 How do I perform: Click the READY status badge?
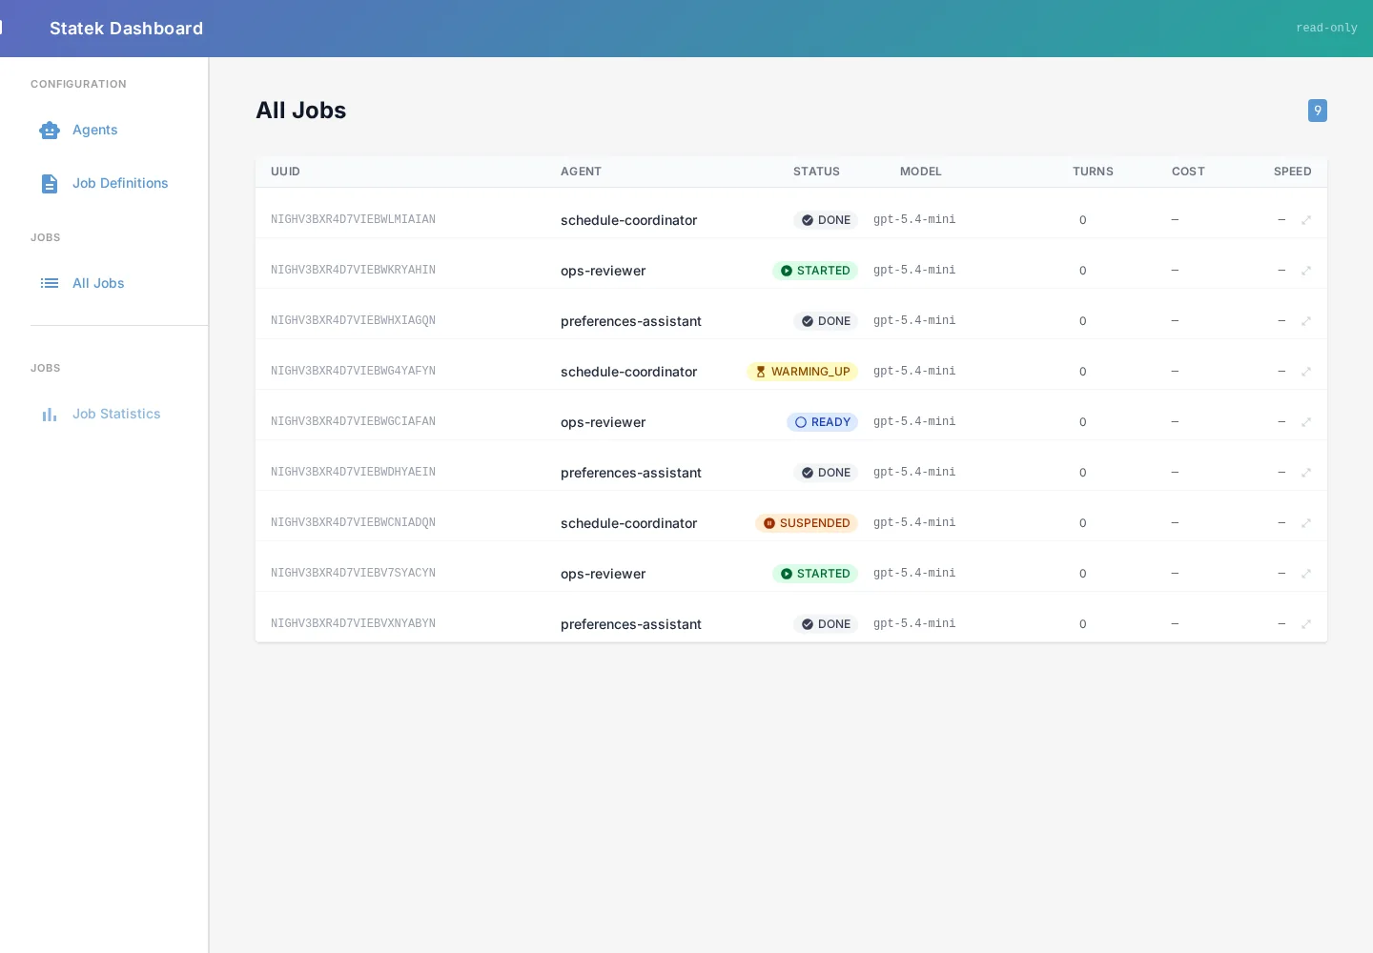[822, 422]
